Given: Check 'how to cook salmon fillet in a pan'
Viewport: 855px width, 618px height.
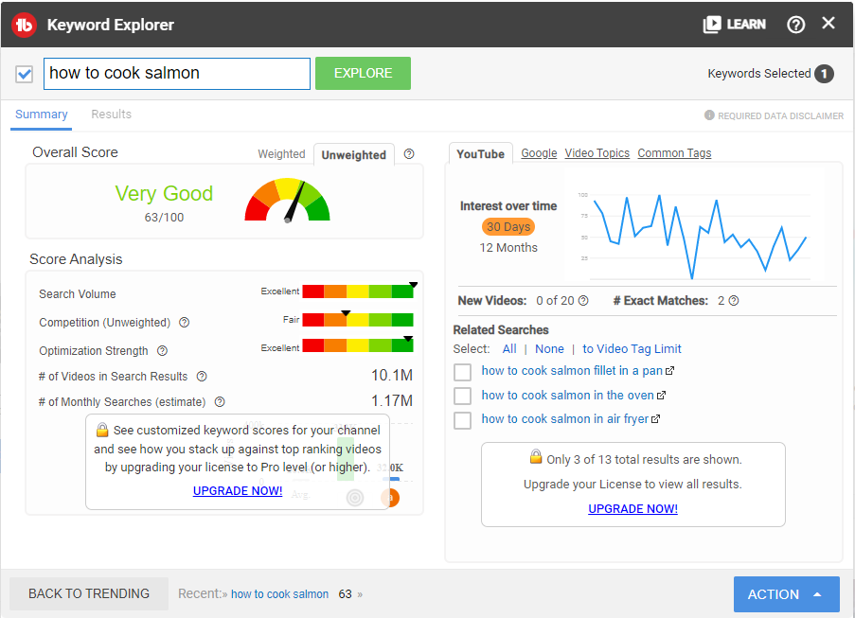Looking at the screenshot, I should [x=462, y=372].
